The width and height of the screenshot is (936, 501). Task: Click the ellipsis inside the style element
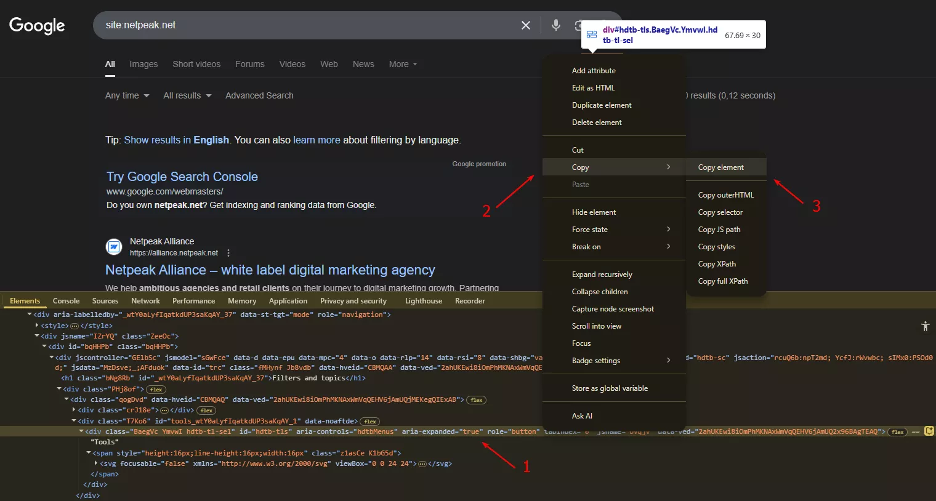coord(75,326)
